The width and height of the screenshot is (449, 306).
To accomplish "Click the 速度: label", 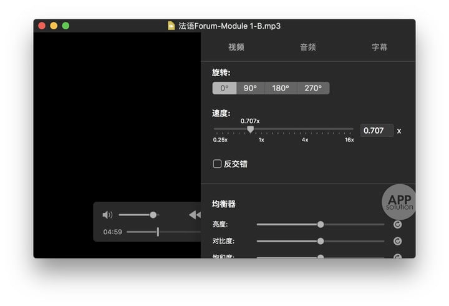I will pos(221,113).
